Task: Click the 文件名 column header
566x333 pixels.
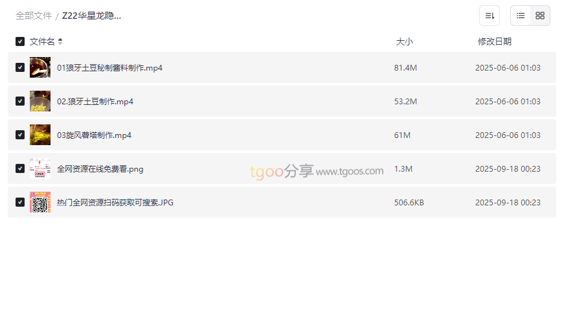Action: click(42, 41)
